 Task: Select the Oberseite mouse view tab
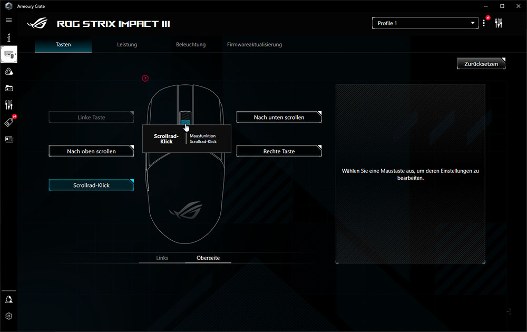tap(208, 258)
